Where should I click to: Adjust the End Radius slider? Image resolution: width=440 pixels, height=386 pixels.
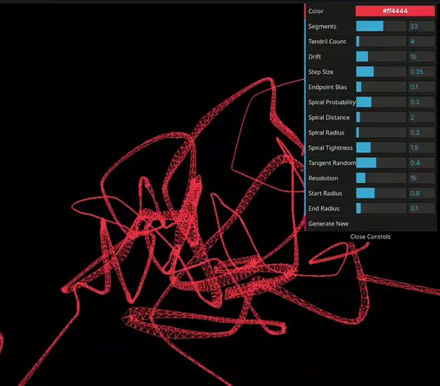381,208
